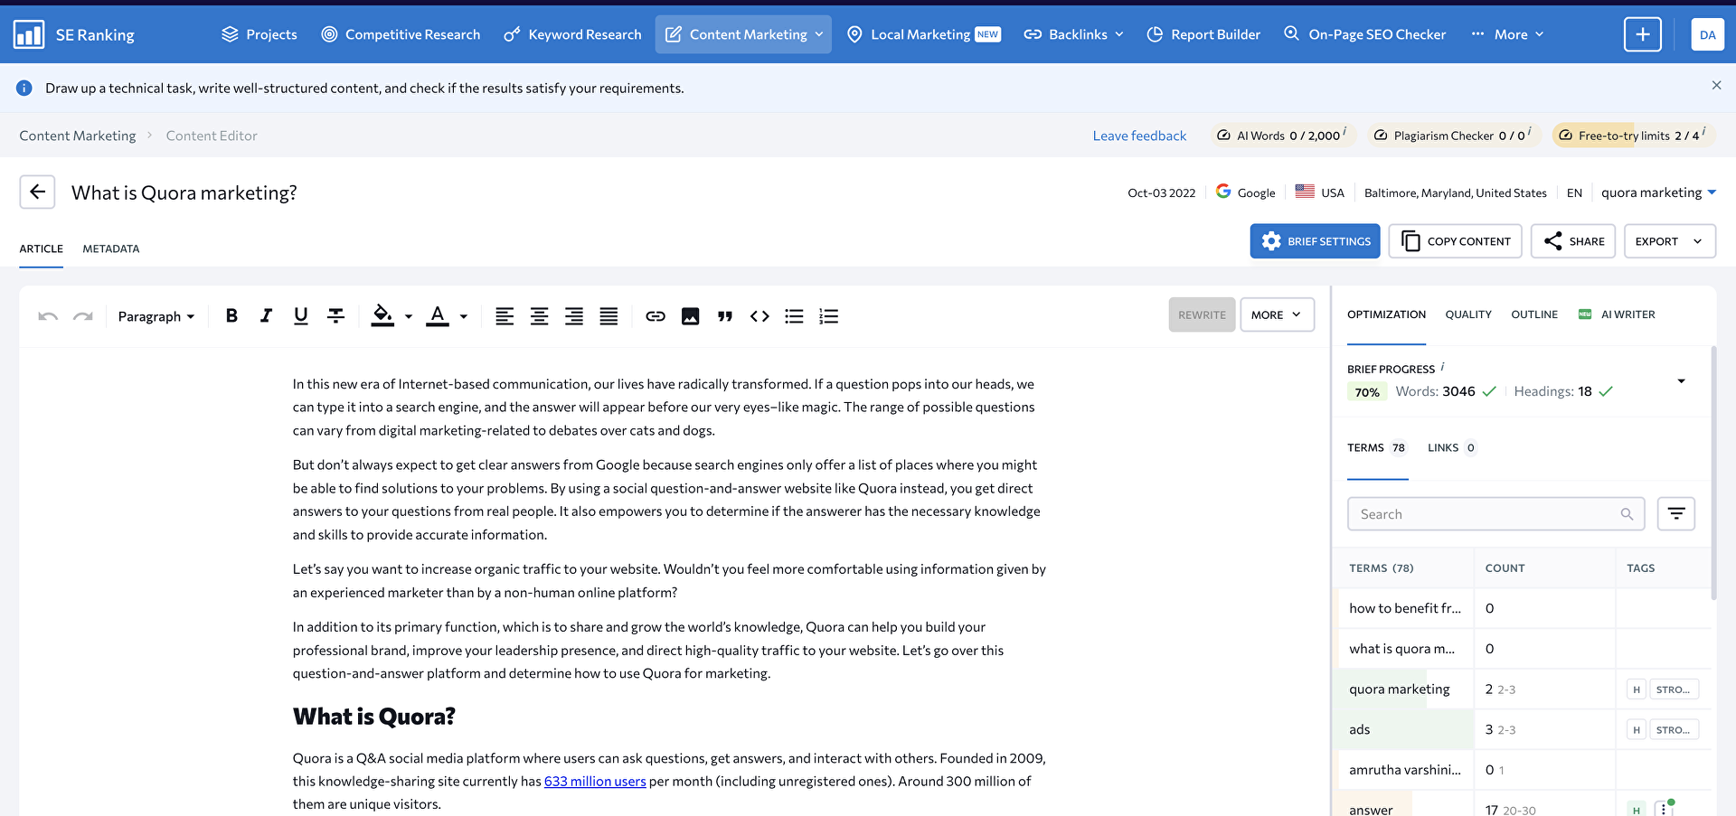Click Leave feedback link

click(x=1139, y=136)
